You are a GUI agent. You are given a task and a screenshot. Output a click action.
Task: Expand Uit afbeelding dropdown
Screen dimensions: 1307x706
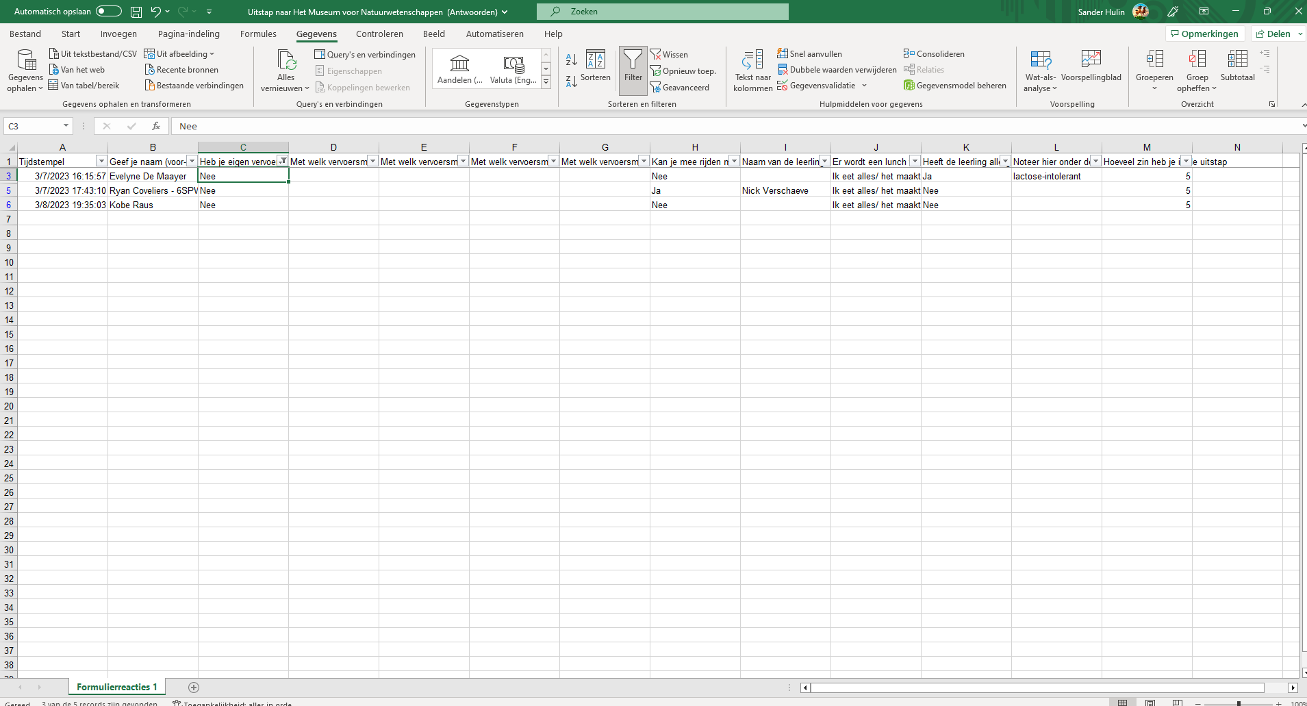point(212,54)
